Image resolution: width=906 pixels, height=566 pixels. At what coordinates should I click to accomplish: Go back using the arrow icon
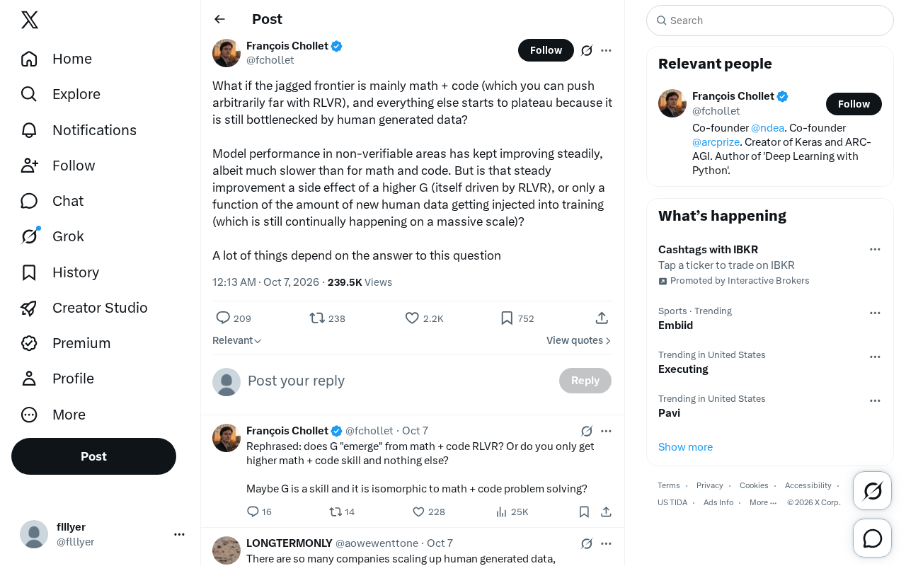[x=219, y=19]
